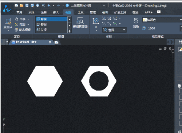The height and width of the screenshot is (133, 182).
Task: Create a new drawing from quick access toolbar
Action: pyautogui.click(x=16, y=5)
